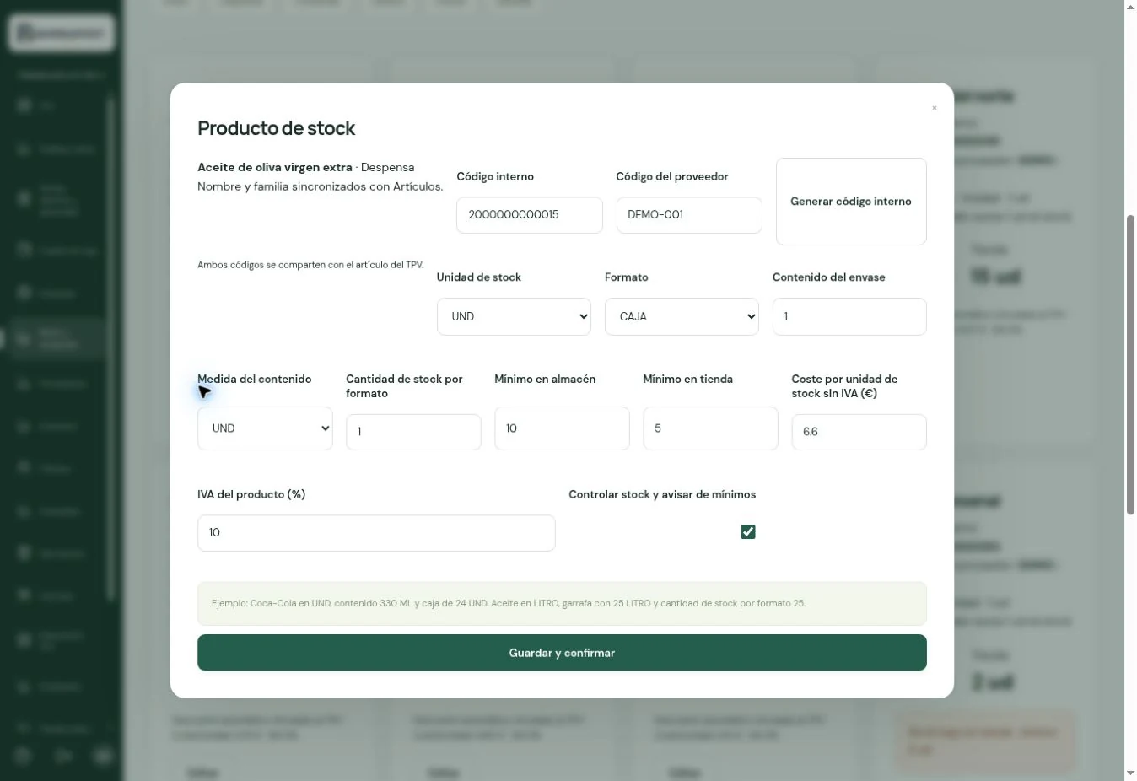Click the scrollbar down arrow
The height and width of the screenshot is (781, 1137).
click(1130, 773)
